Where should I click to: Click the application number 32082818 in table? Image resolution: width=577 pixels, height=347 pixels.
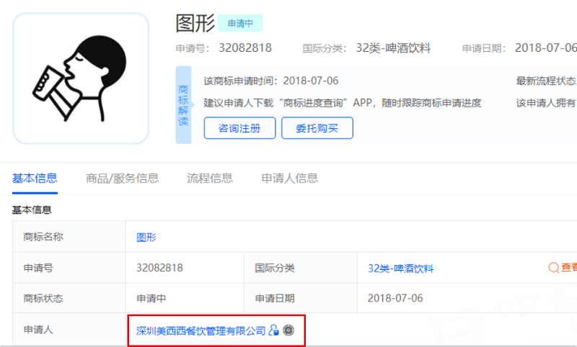159,268
